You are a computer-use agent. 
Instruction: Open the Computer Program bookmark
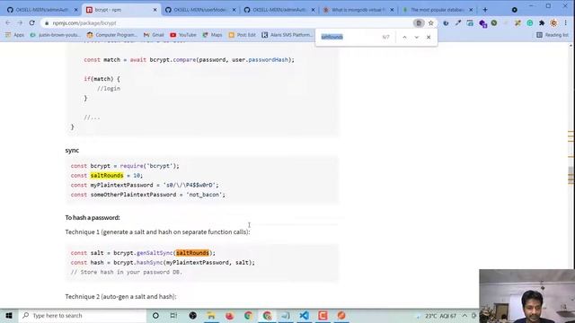111,35
